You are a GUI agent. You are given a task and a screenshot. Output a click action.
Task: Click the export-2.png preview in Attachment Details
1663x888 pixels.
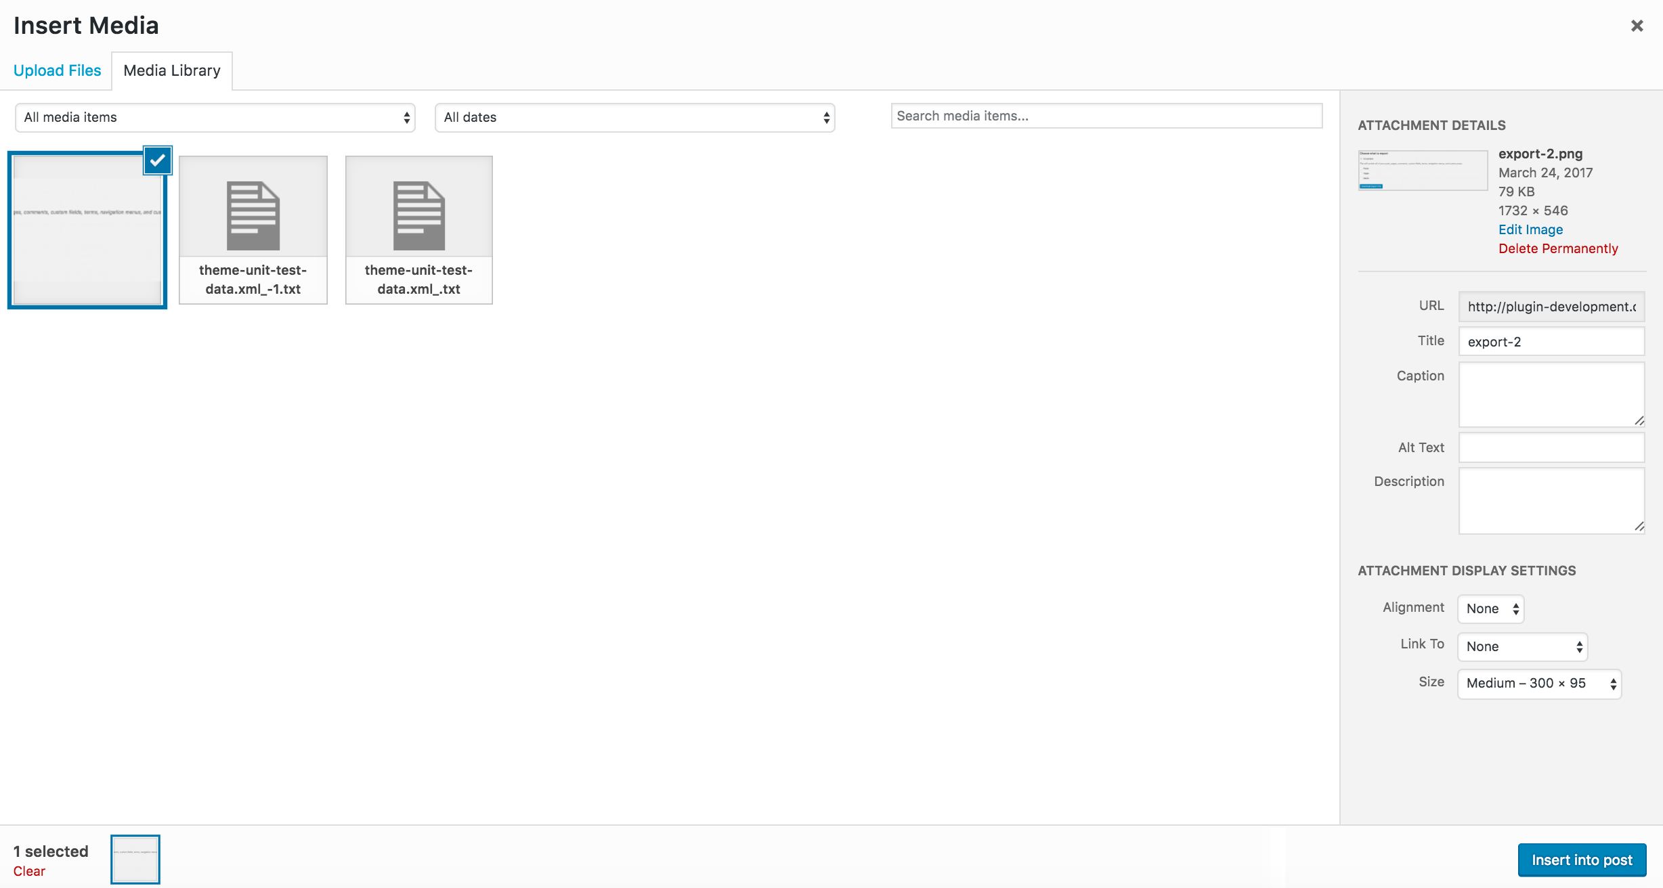[1422, 170]
